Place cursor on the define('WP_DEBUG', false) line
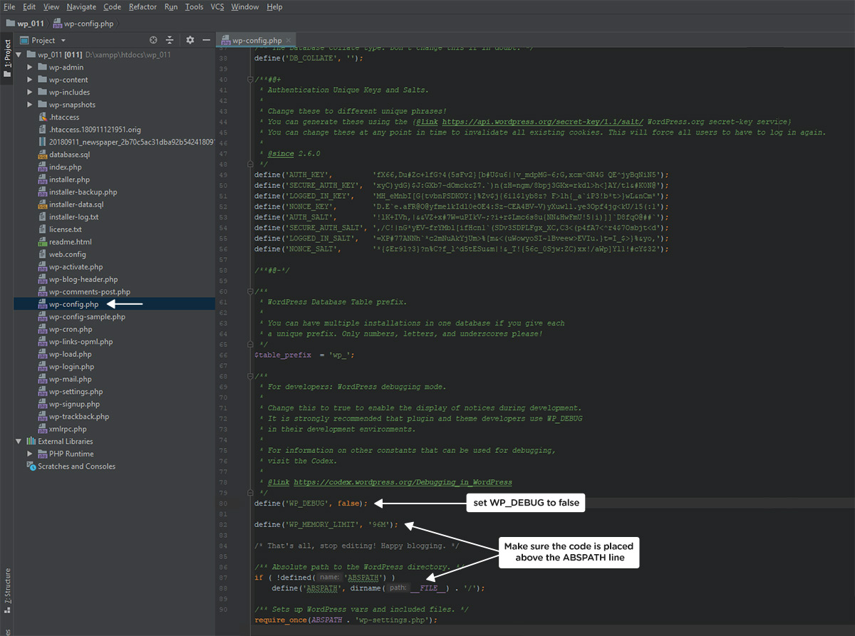The height and width of the screenshot is (636, 855). point(311,504)
